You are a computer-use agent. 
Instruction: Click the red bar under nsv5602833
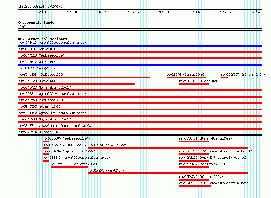(194, 84)
